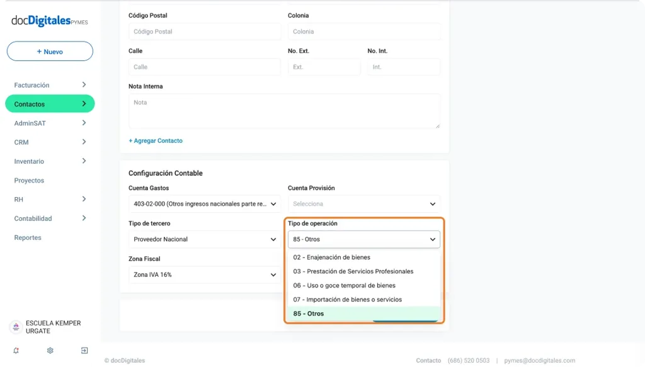
Task: Click the + Agregar Contacto link
Action: pos(156,141)
